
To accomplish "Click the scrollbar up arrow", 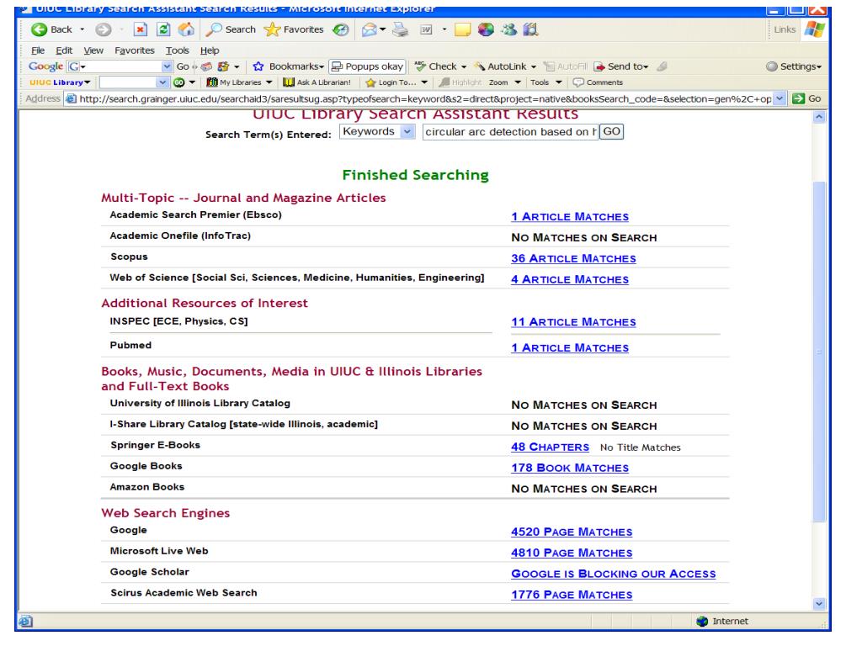I will 819,117.
